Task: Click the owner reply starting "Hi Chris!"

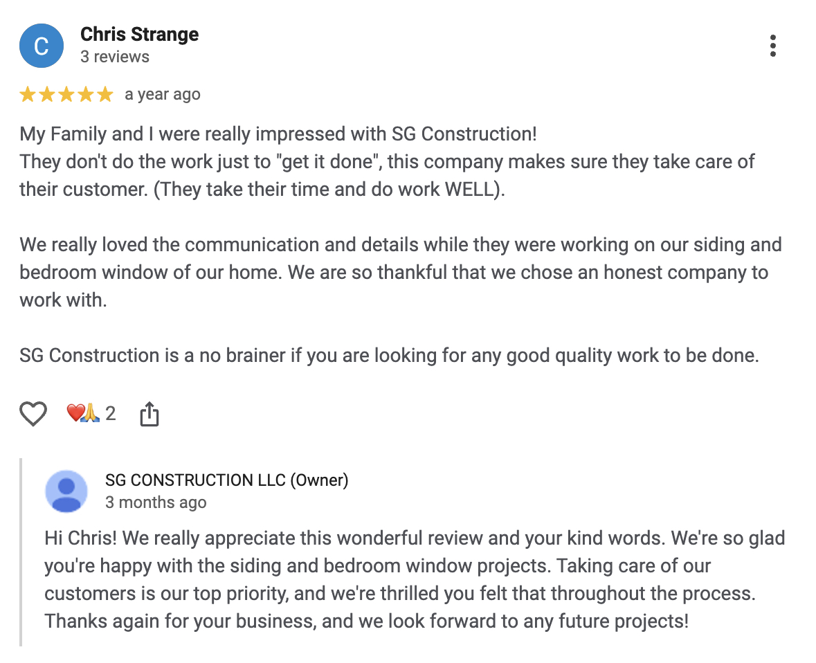Action: 414,538
